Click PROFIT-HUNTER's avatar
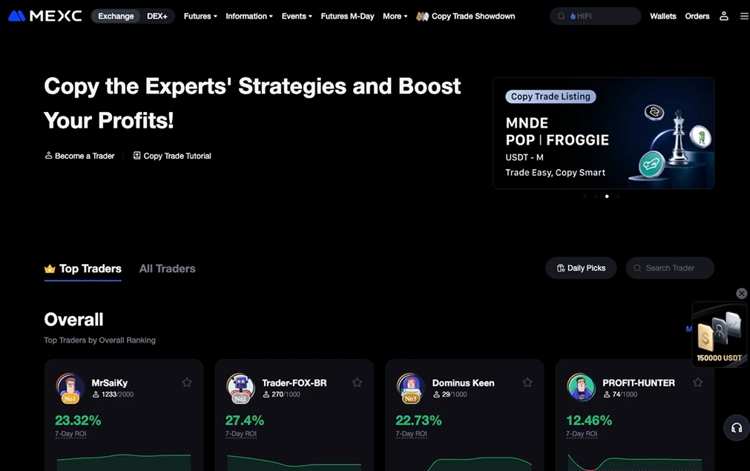This screenshot has height=471, width=750. coord(581,386)
